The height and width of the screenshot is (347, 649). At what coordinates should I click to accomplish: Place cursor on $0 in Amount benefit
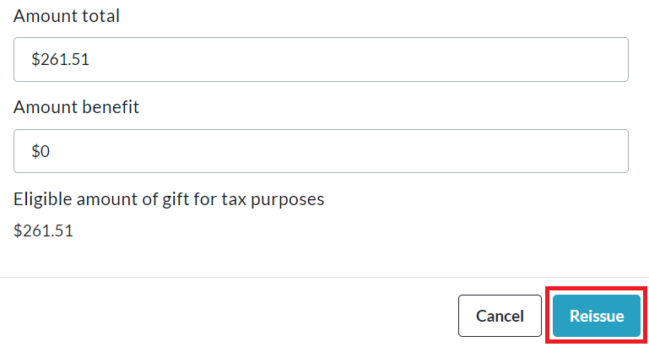41,152
